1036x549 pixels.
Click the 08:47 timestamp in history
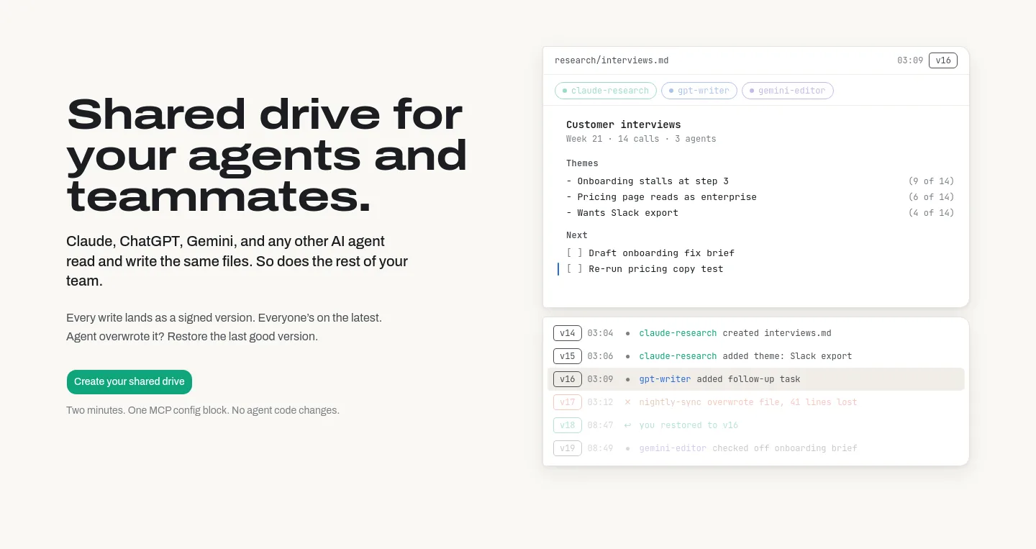tap(600, 425)
